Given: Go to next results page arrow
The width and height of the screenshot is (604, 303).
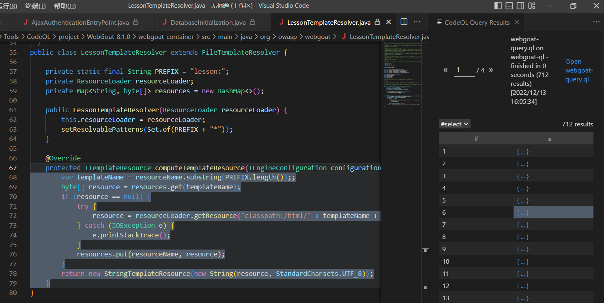Looking at the screenshot, I should click(491, 70).
